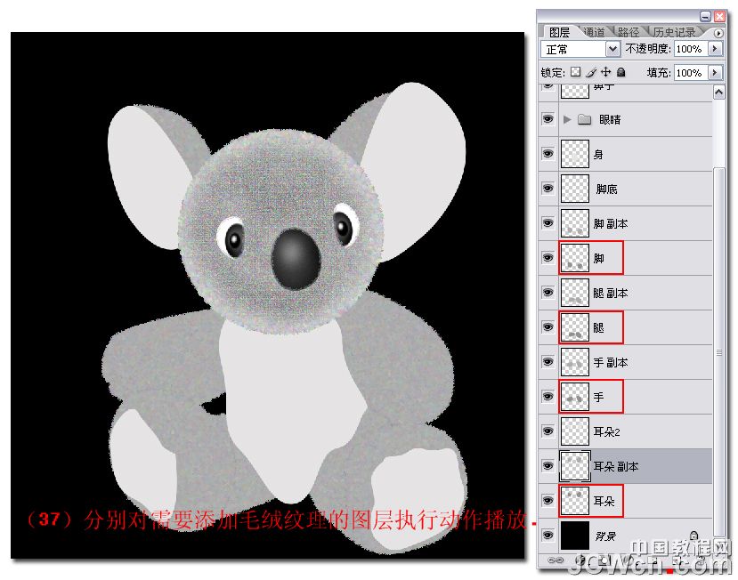This screenshot has width=738, height=580.
Task: Hide the 身 layer via eye icon
Action: click(x=547, y=154)
